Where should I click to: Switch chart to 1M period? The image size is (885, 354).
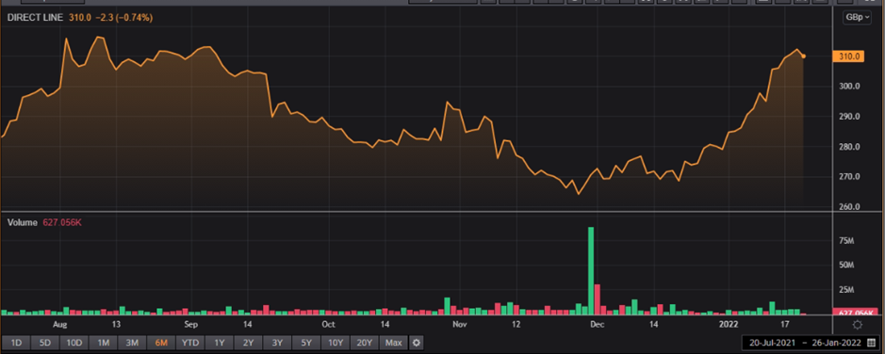click(104, 342)
